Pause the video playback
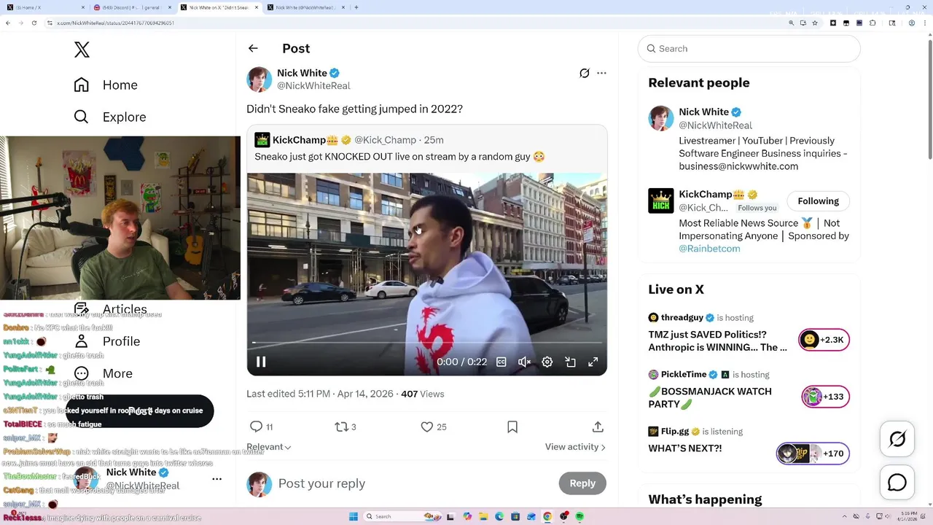933x525 pixels. coord(261,362)
